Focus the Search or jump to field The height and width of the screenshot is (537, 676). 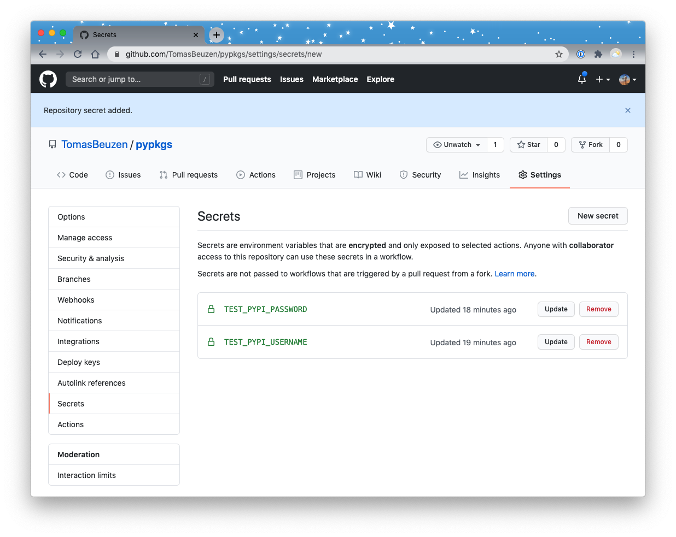[x=141, y=79]
